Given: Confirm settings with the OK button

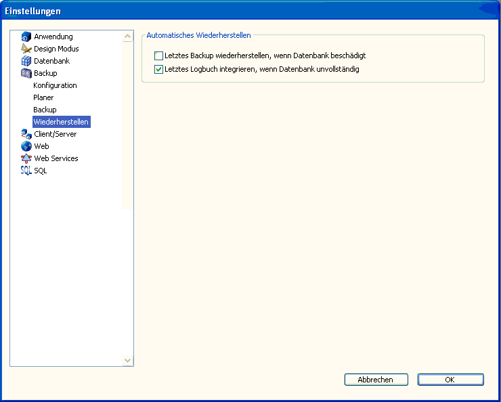Looking at the screenshot, I should coord(450,380).
